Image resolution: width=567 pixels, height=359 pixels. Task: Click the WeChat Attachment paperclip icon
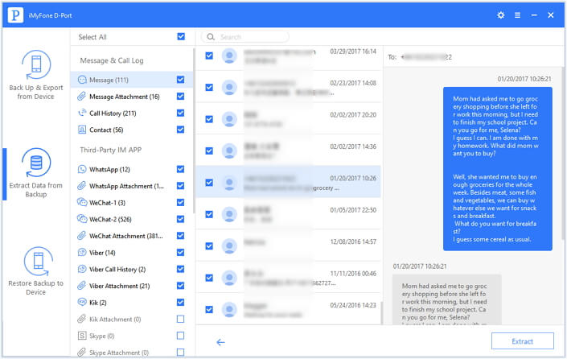[x=82, y=236]
